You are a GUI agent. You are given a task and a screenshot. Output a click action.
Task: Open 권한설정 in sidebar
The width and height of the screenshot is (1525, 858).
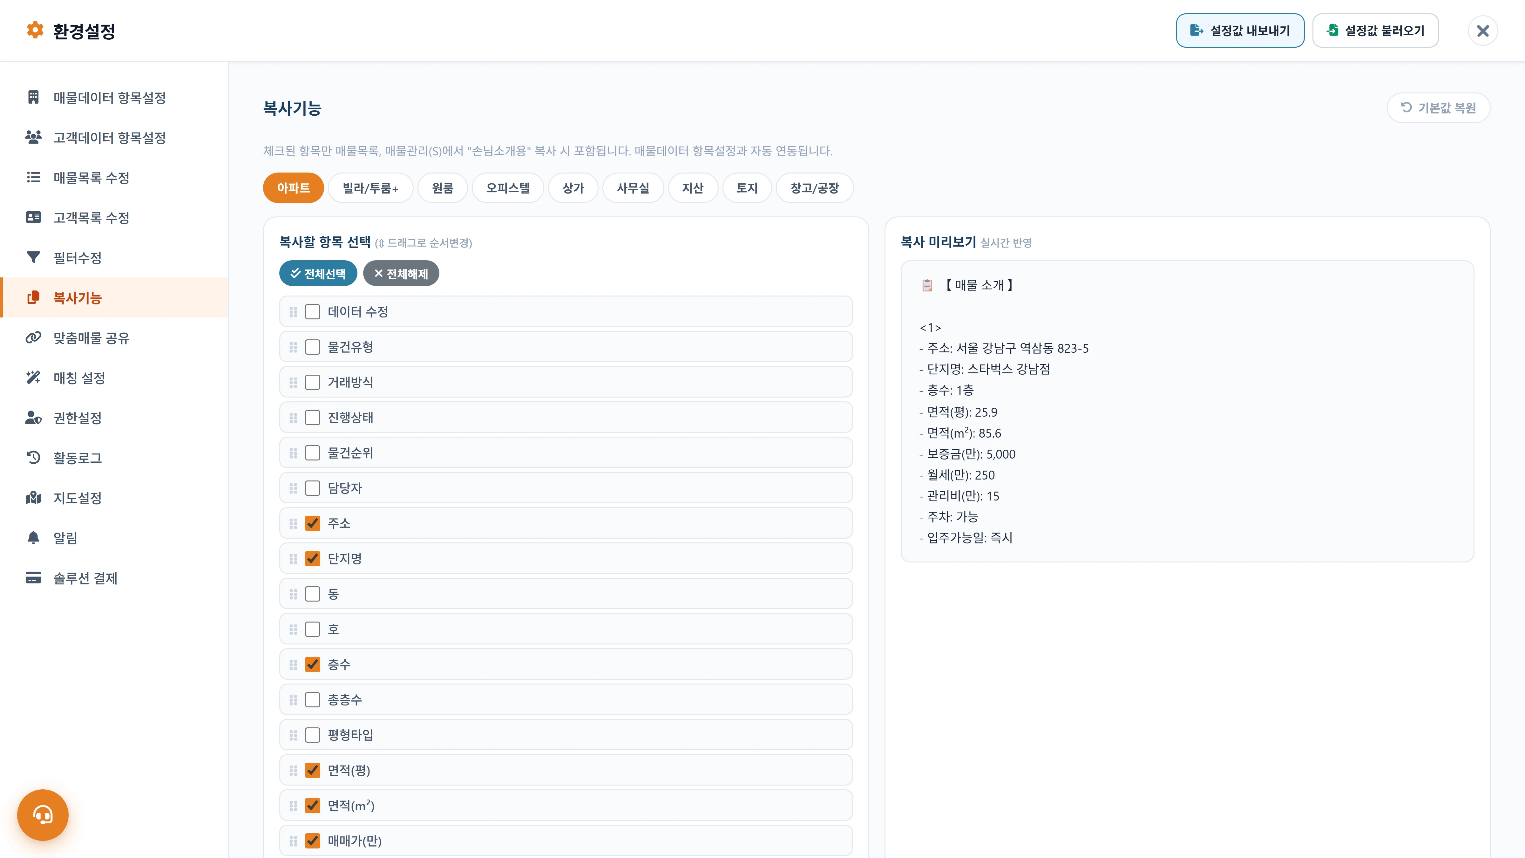(114, 418)
